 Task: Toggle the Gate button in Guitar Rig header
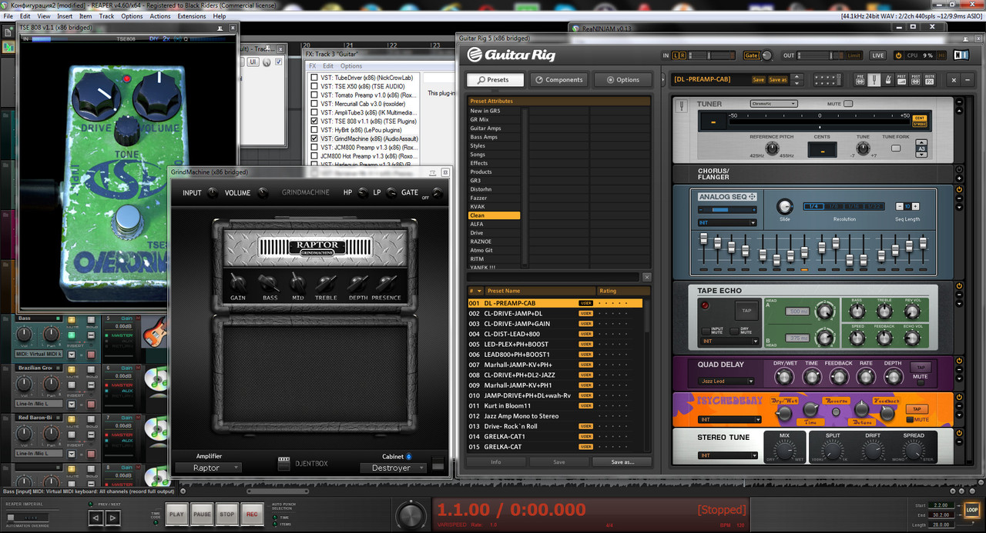coord(751,55)
